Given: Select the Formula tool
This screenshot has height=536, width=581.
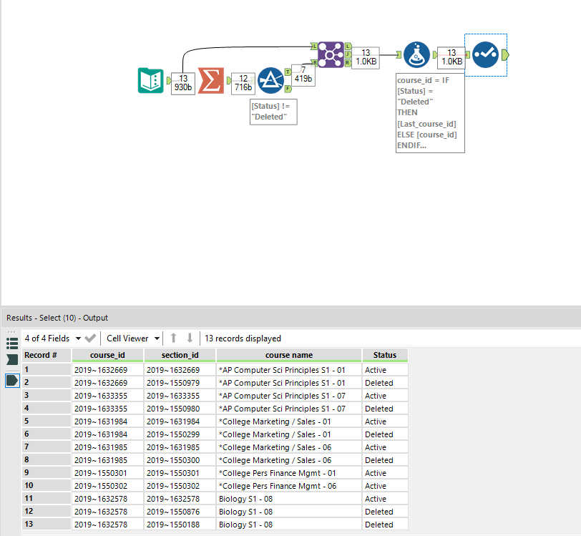Looking at the screenshot, I should (416, 54).
